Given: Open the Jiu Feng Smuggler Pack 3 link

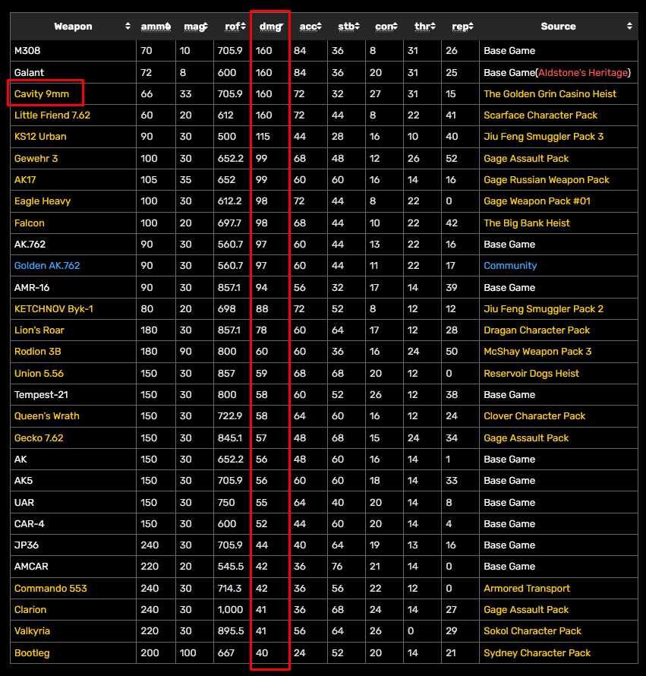Looking at the screenshot, I should [x=544, y=137].
